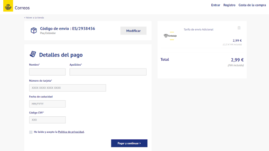Focus the Fecha de caducidad field
This screenshot has width=269, height=151.
pos(47,104)
